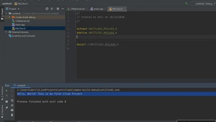Click the Stop icon in Run panel
Screen dimensions: 216x122
[x=7, y=96]
